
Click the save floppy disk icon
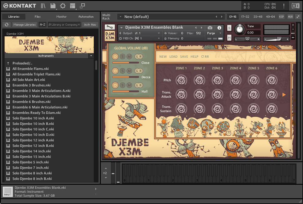tap(53, 6)
